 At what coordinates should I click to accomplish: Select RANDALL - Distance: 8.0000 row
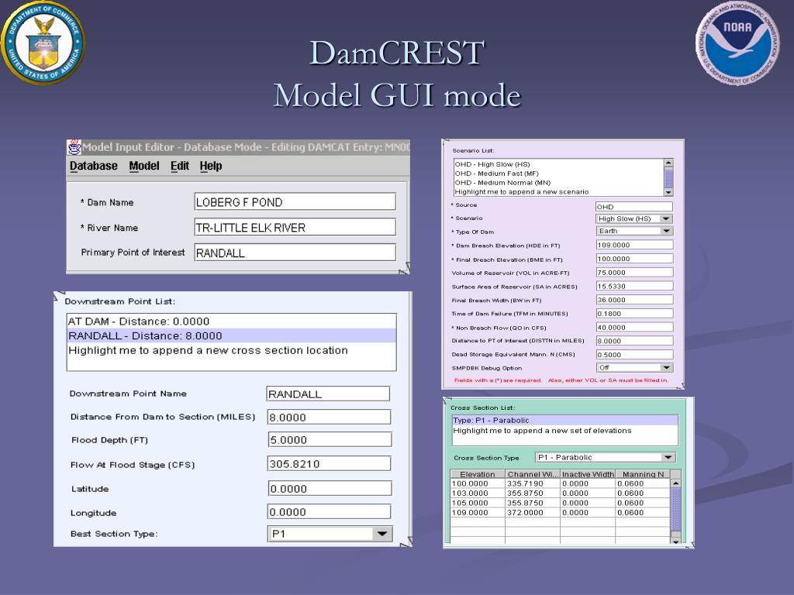pos(231,336)
